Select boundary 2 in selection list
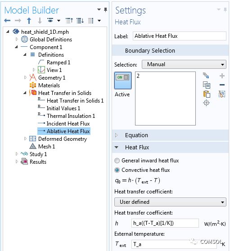Image resolution: width=230 pixels, height=251 pixels. tap(138, 76)
